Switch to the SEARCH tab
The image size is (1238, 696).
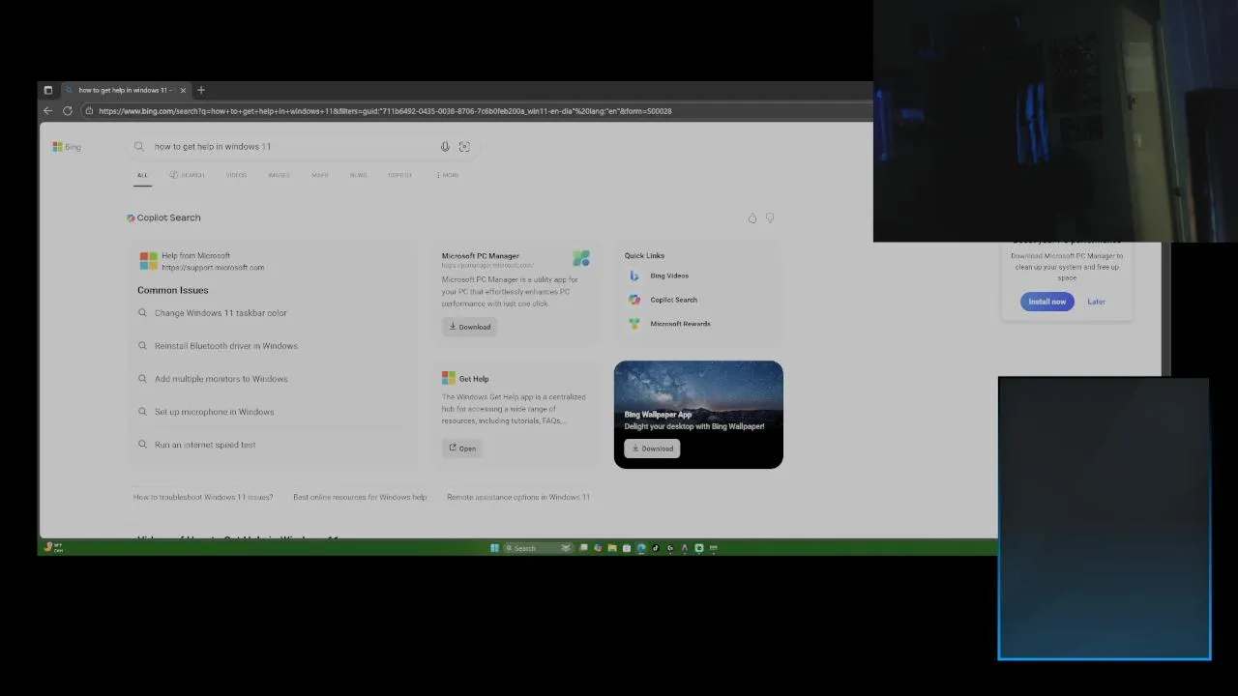(187, 175)
